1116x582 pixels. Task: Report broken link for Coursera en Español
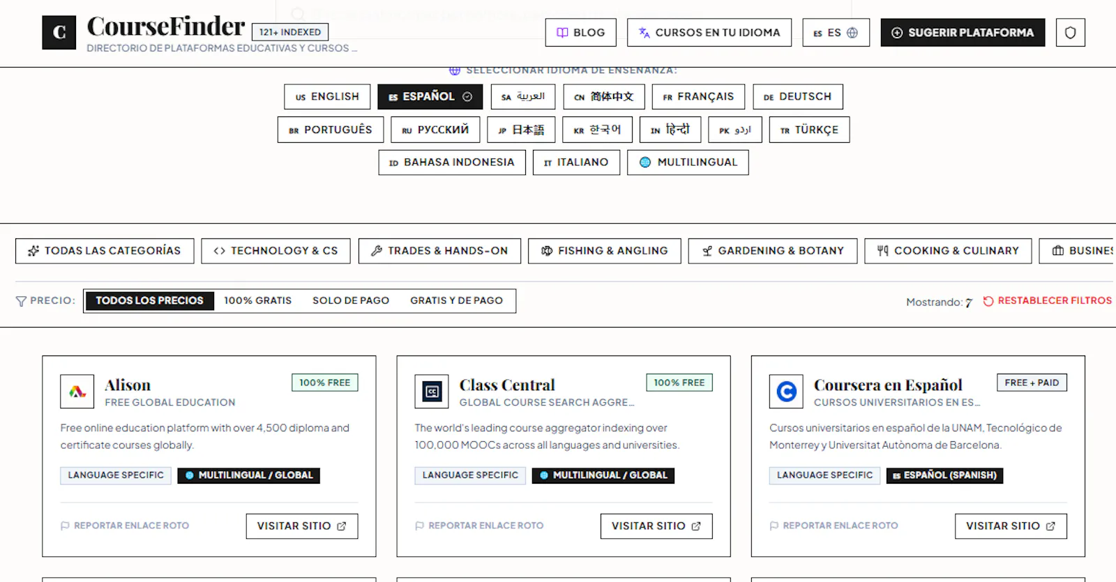coord(834,526)
